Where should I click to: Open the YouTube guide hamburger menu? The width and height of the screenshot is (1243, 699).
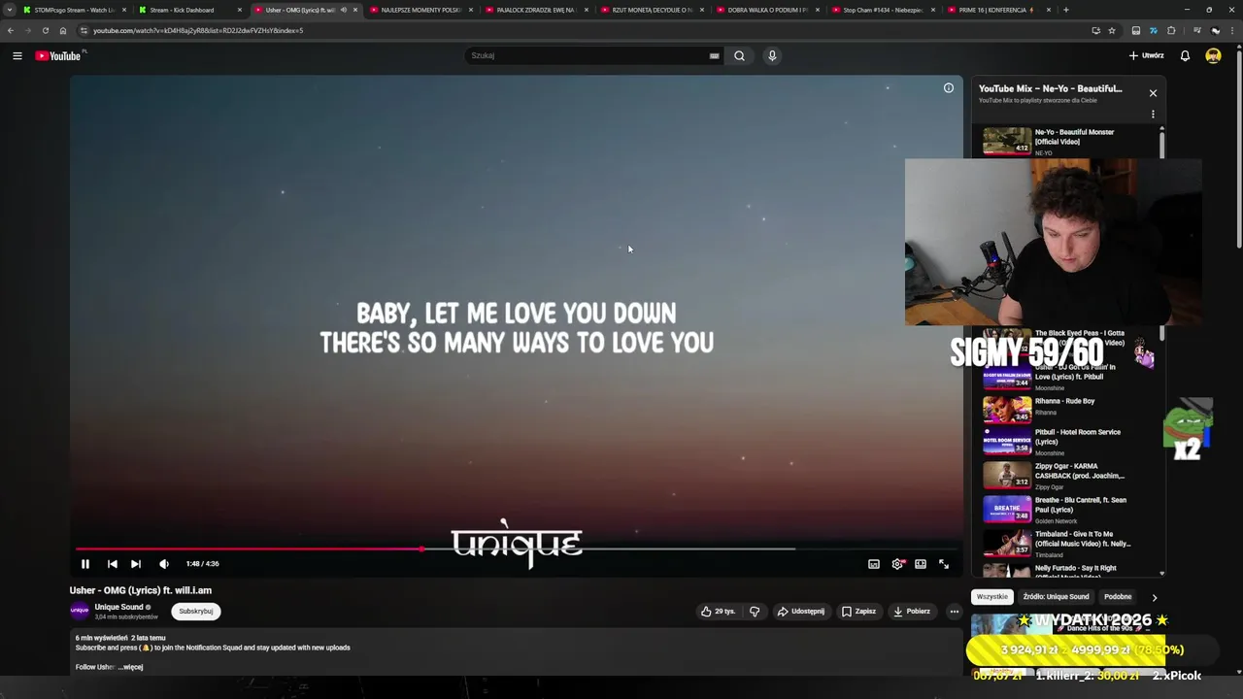pos(17,55)
